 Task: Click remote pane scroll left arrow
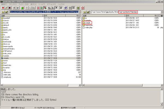tap(83, 85)
